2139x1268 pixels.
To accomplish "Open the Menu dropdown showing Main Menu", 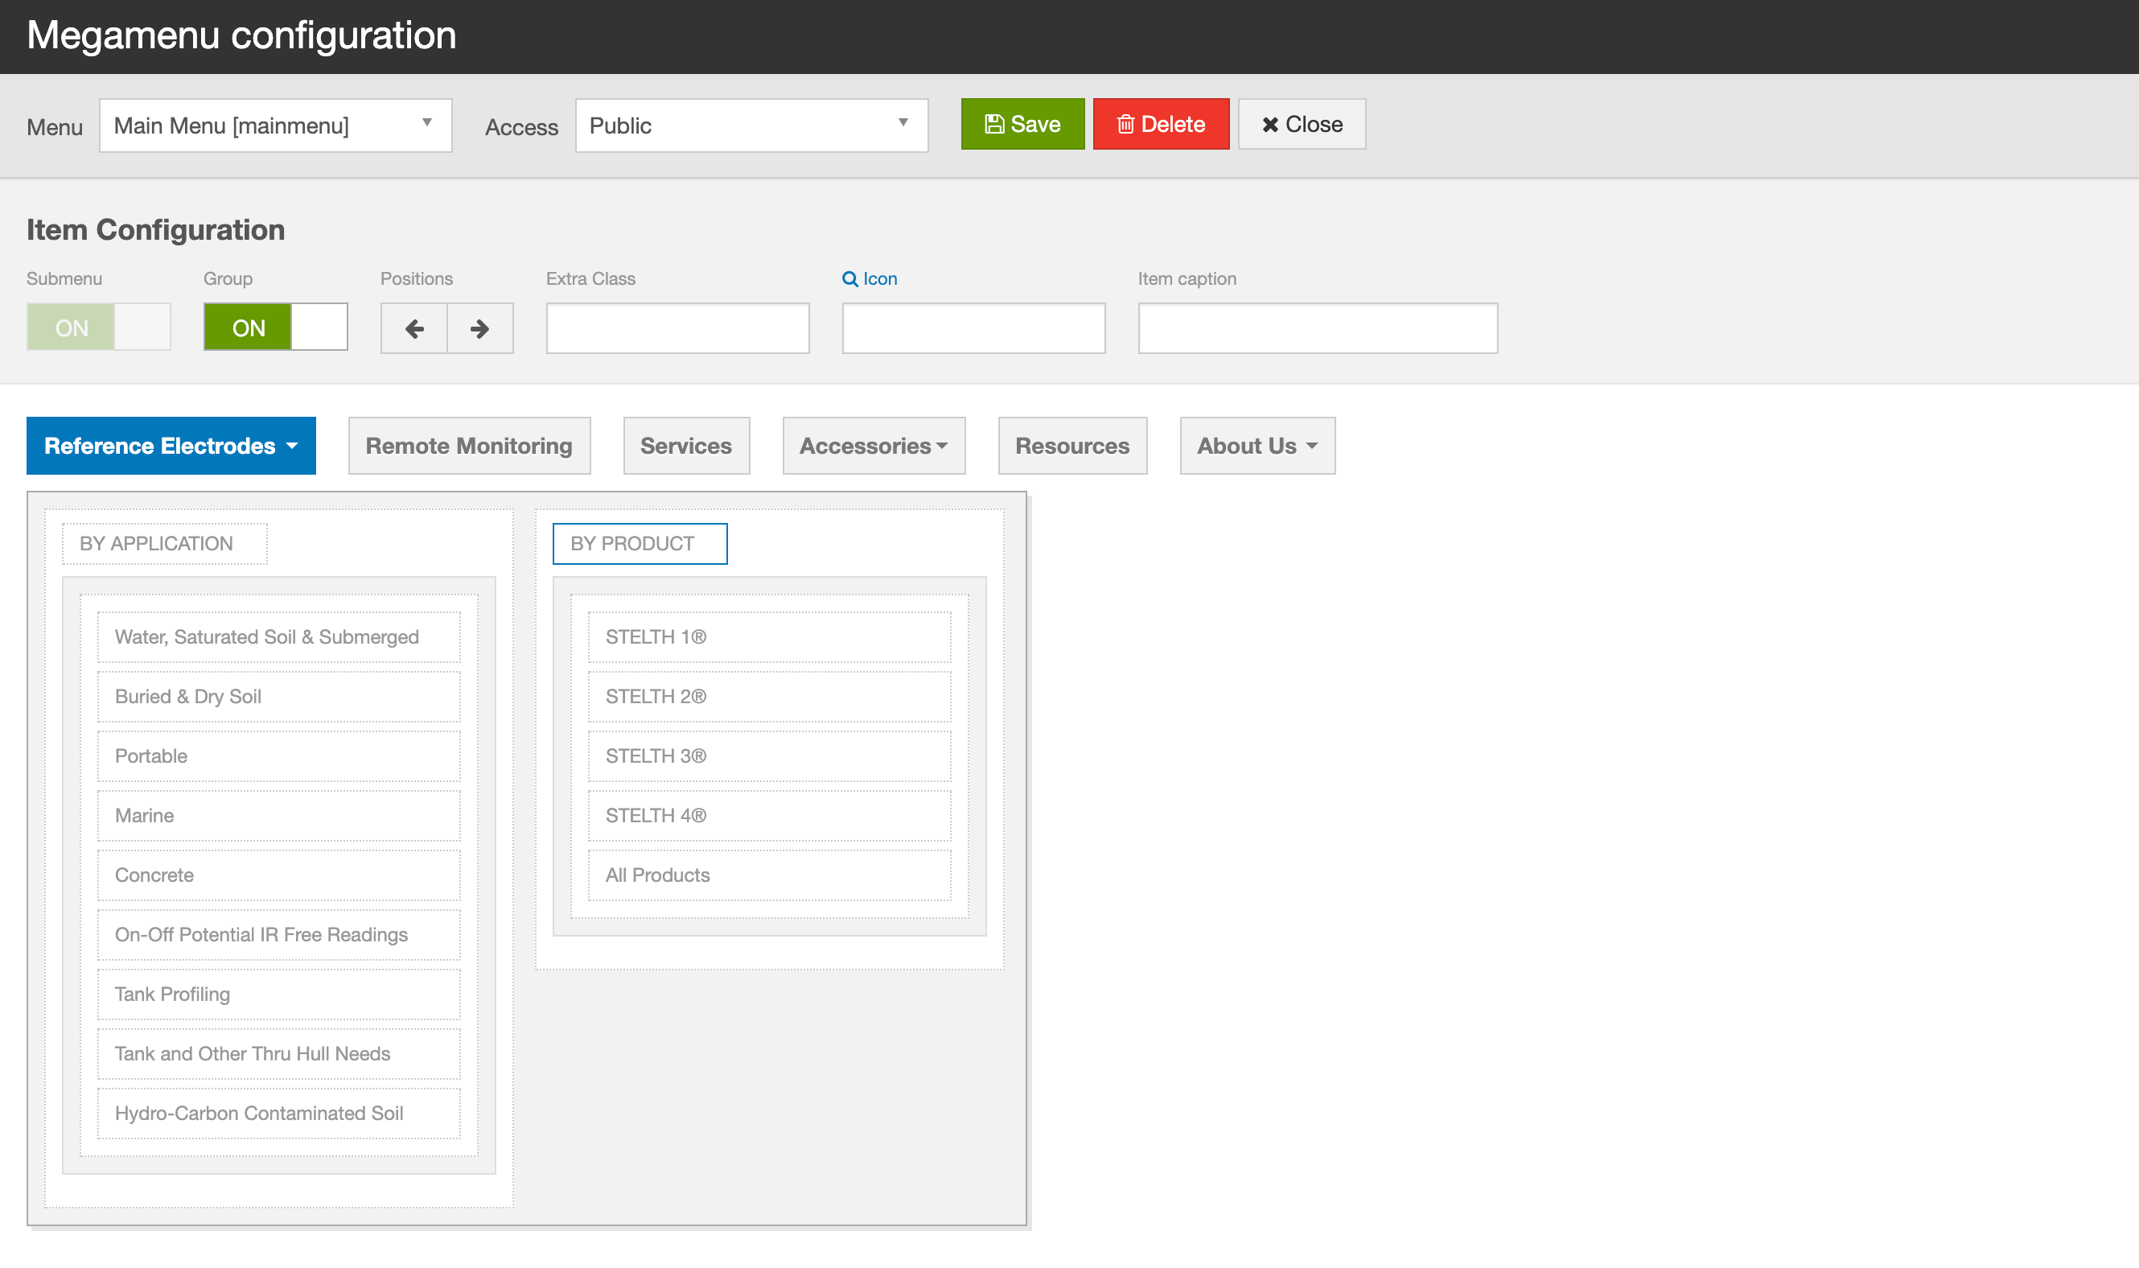I will [275, 126].
